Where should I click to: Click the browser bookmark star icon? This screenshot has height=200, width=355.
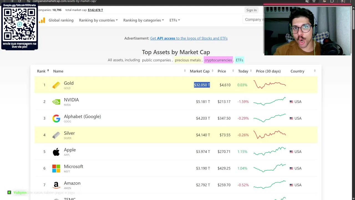pyautogui.click(x=314, y=1)
